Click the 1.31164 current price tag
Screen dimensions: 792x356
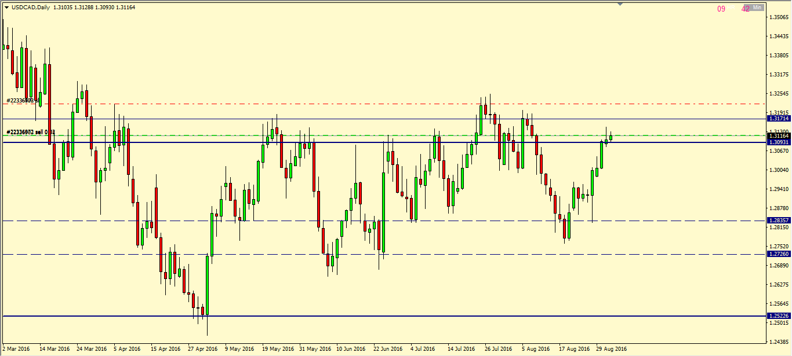[x=778, y=137]
